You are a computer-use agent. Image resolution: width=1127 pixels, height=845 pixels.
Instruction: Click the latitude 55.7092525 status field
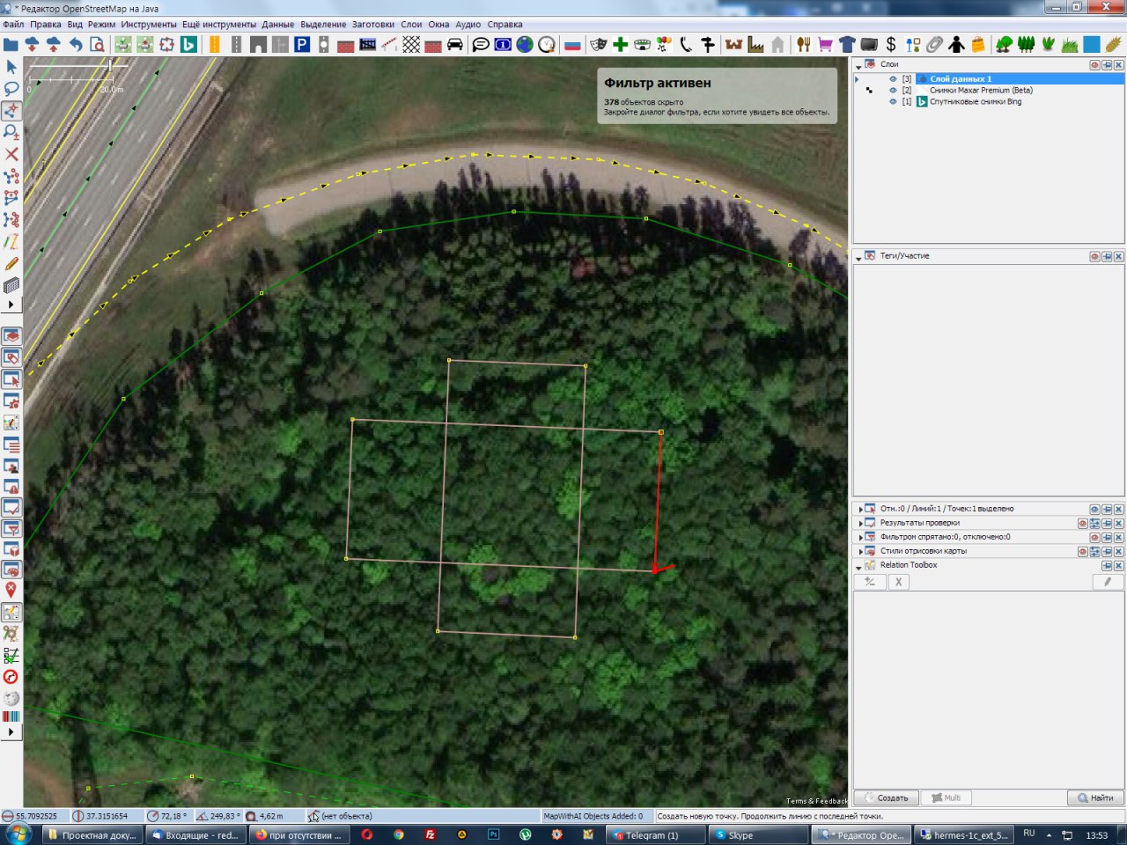coord(33,816)
